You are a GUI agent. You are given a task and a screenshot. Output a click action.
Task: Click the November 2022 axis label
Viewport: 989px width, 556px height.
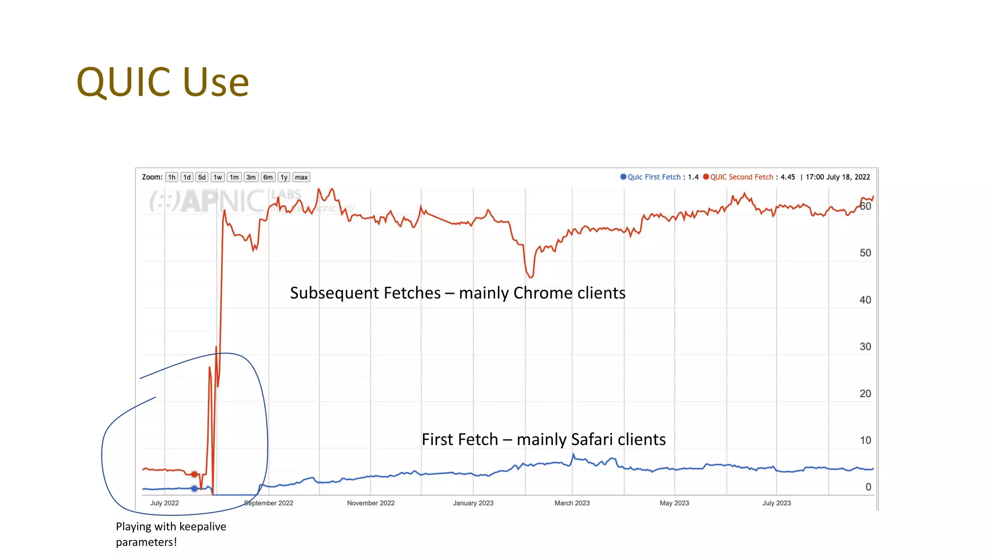click(x=371, y=503)
